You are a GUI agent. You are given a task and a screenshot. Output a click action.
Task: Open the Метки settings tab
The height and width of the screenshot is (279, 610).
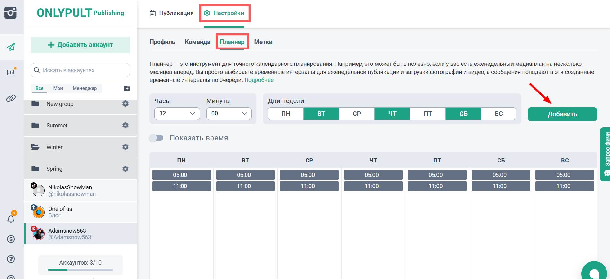(263, 42)
